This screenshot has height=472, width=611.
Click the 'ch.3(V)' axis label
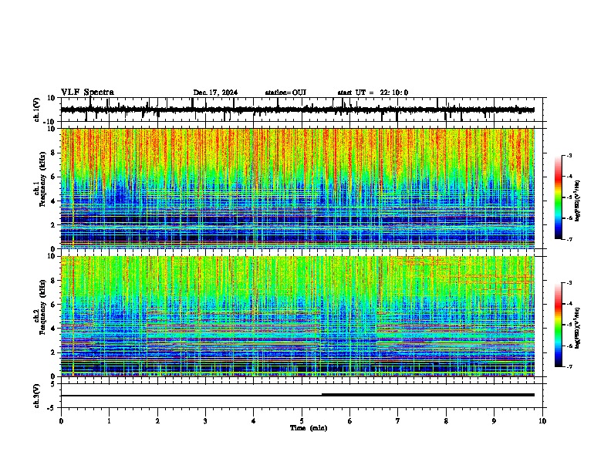tap(37, 396)
